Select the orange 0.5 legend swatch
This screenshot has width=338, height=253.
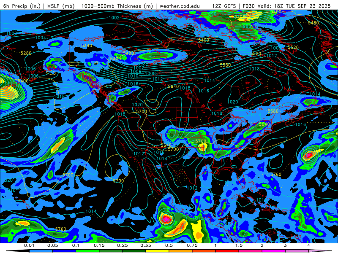(181, 251)
